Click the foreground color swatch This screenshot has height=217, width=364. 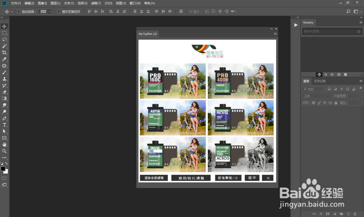tap(3, 169)
